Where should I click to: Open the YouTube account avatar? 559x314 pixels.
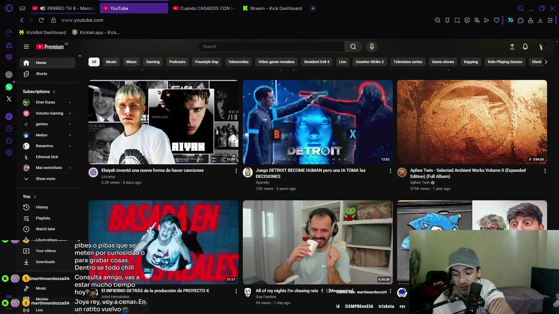541,47
